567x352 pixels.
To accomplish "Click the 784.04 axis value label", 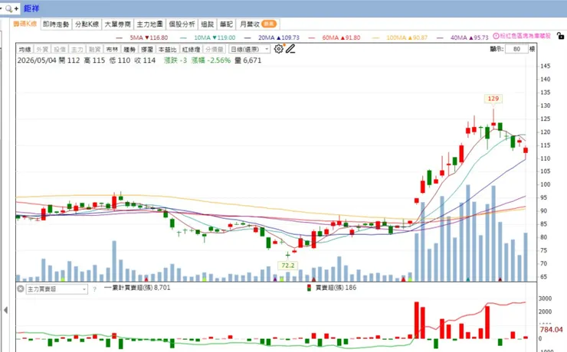I will pyautogui.click(x=551, y=329).
